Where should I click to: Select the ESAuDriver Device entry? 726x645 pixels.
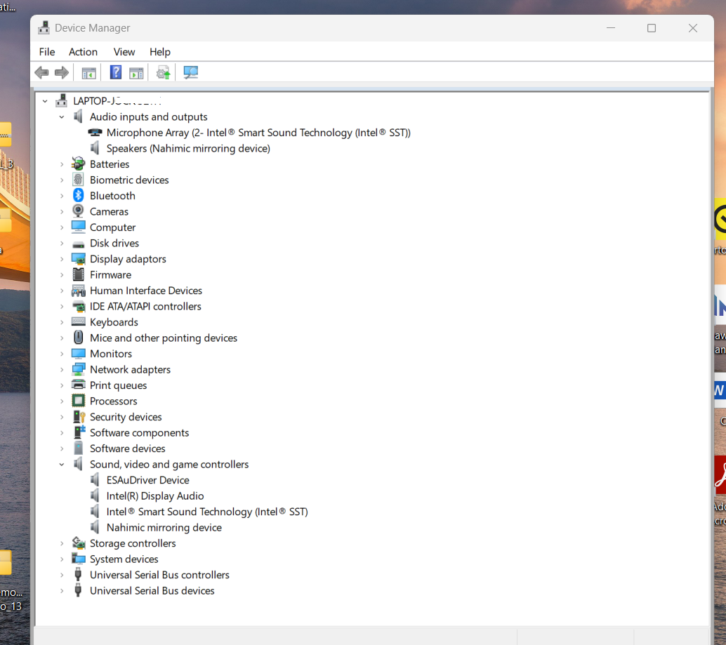point(147,480)
